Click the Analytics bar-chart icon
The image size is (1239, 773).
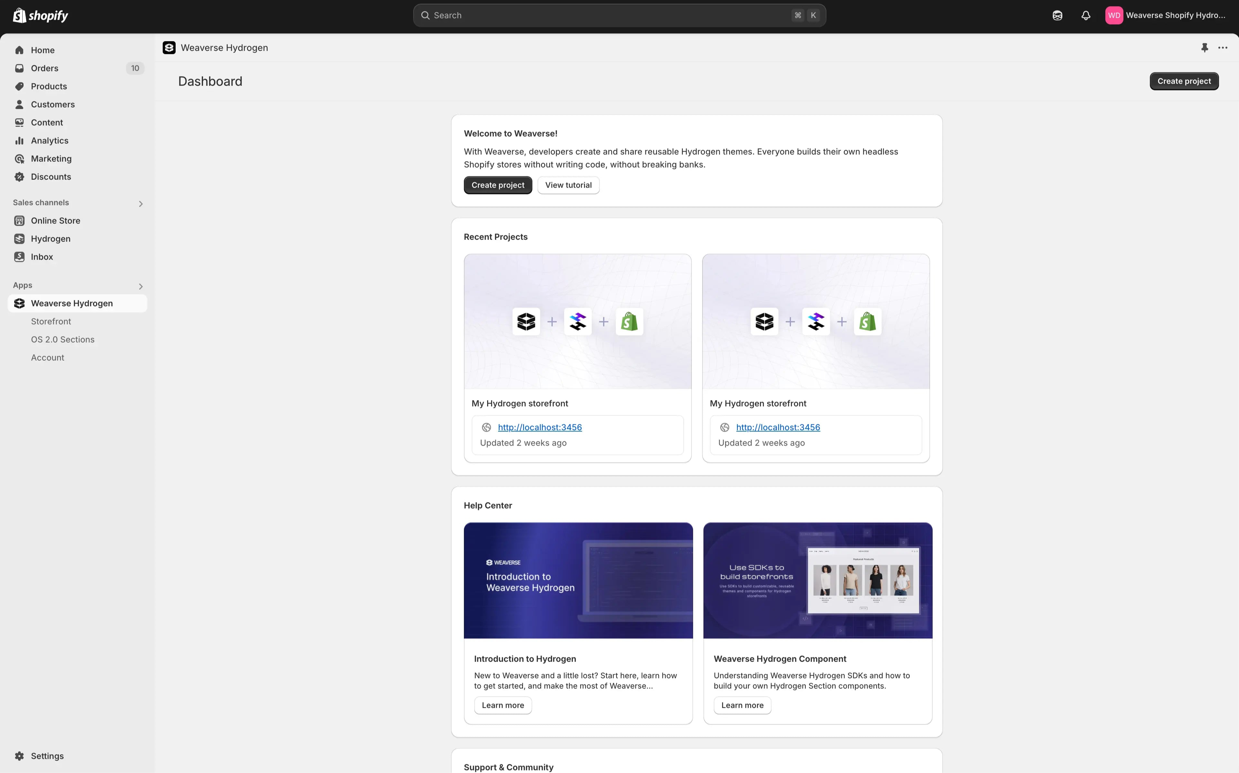(19, 140)
